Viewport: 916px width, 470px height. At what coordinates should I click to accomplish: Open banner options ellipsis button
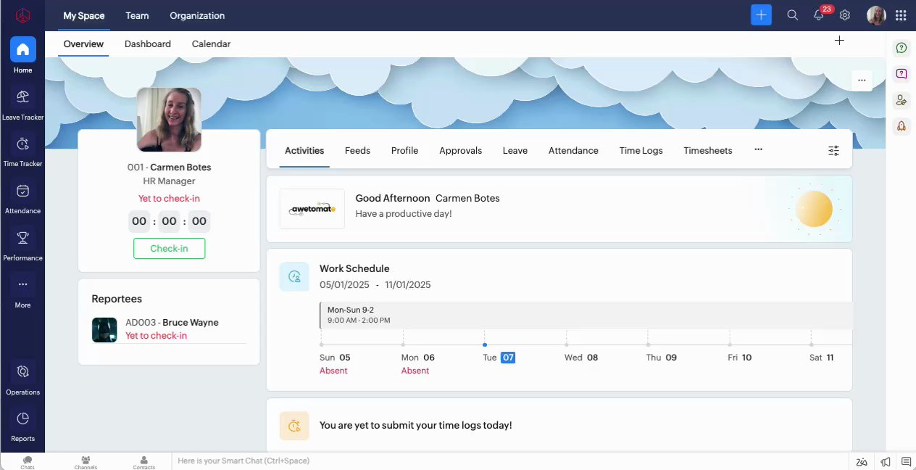click(862, 81)
